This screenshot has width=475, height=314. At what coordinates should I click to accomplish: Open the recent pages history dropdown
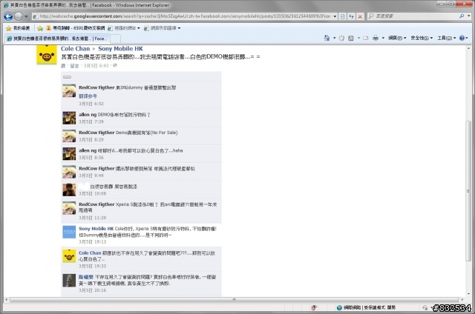tap(26, 16)
